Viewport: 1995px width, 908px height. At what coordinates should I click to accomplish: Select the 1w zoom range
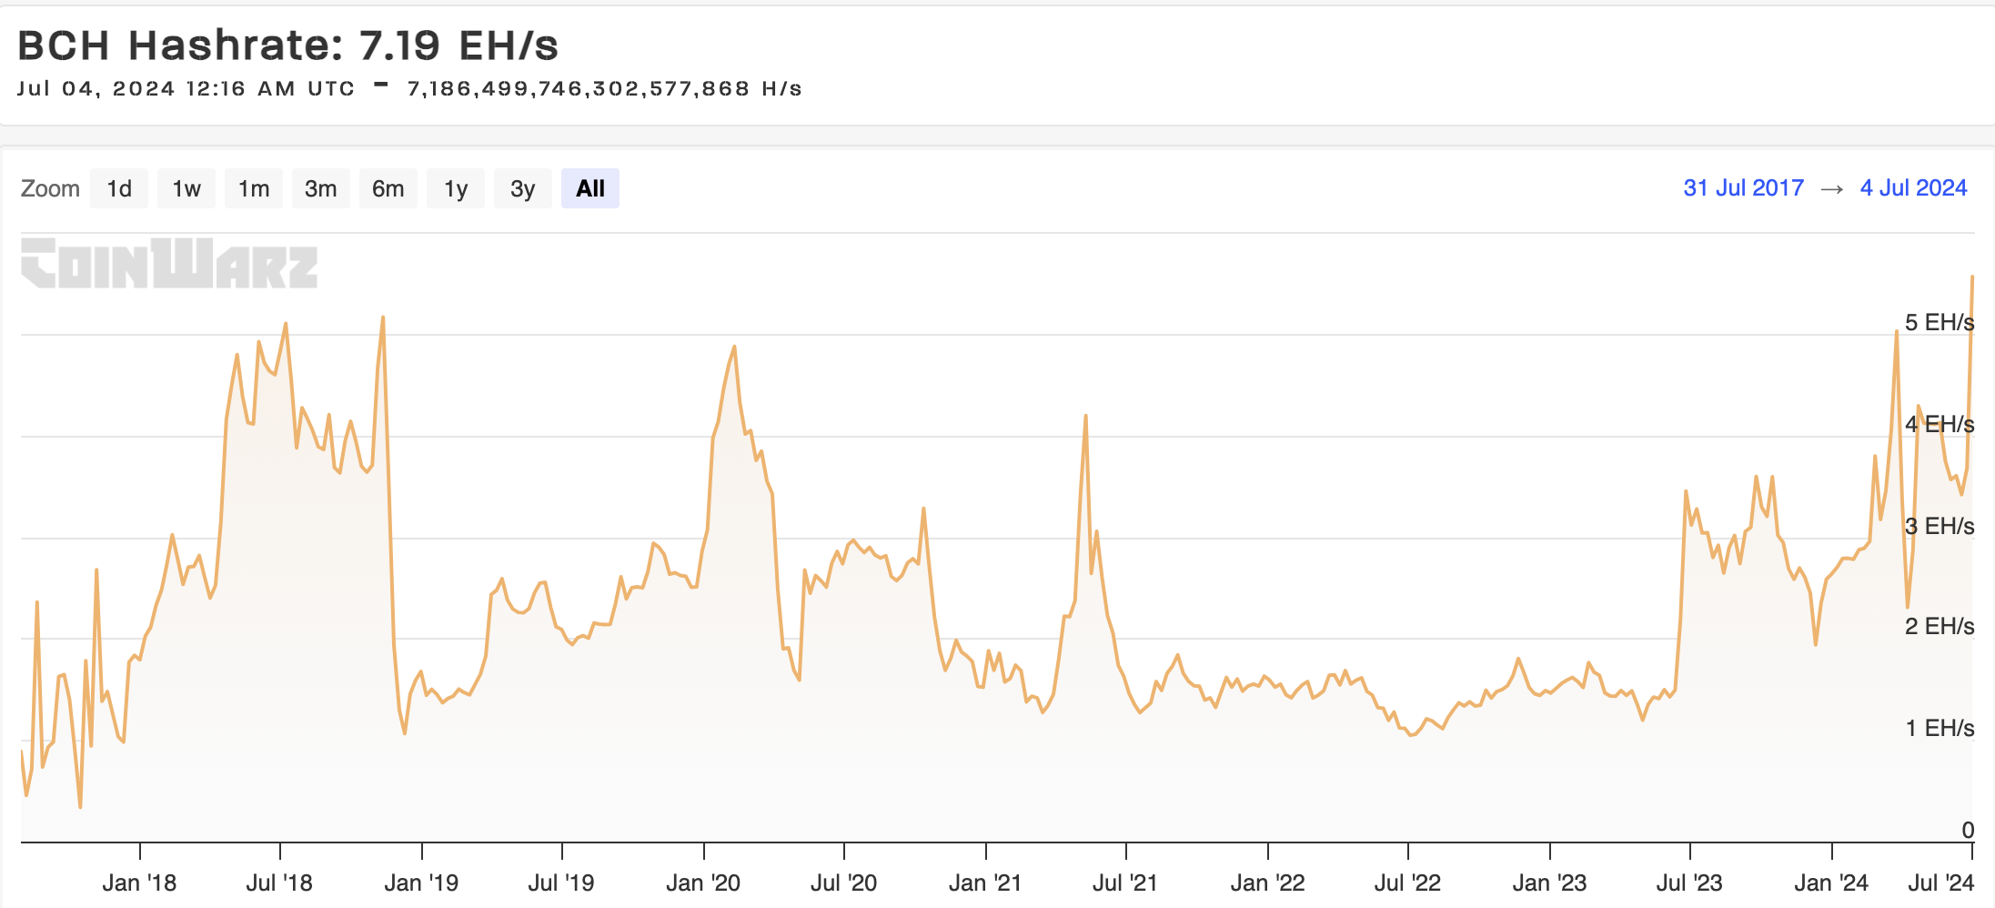coord(186,188)
